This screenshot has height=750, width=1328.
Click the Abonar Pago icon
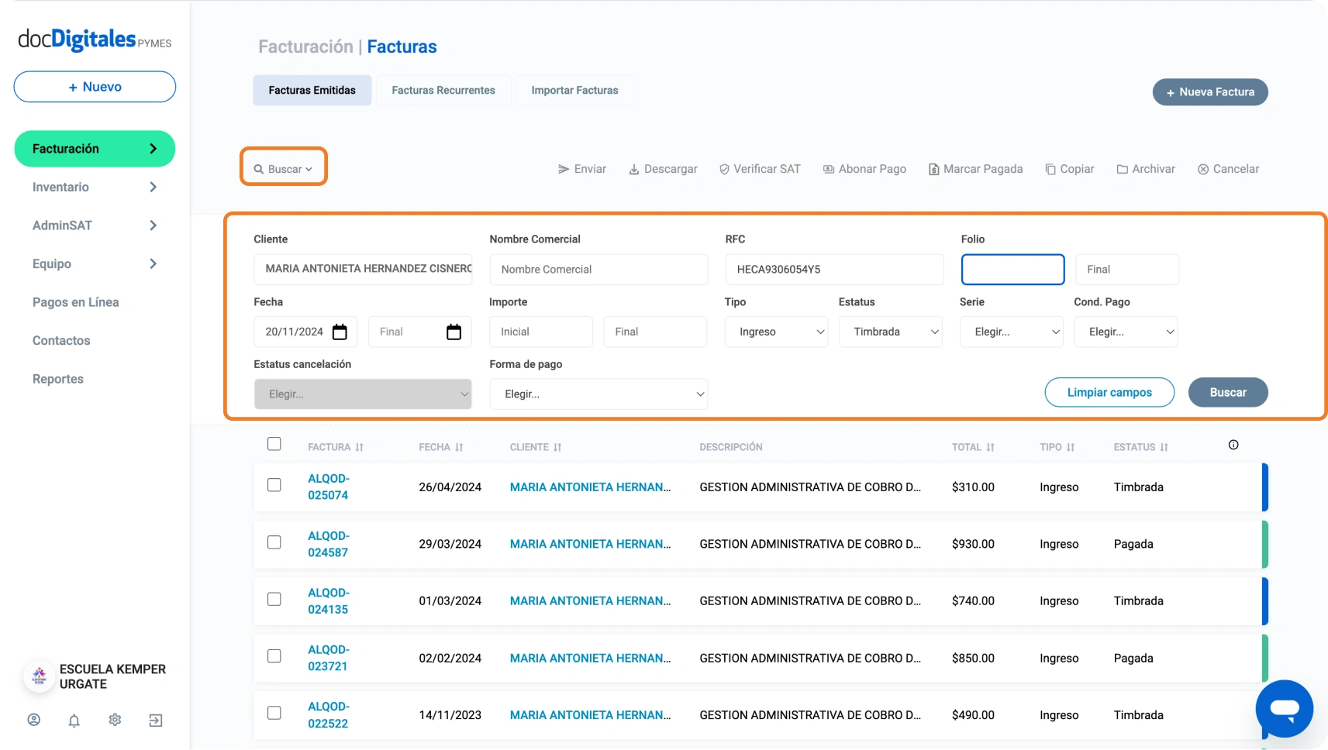(x=829, y=169)
